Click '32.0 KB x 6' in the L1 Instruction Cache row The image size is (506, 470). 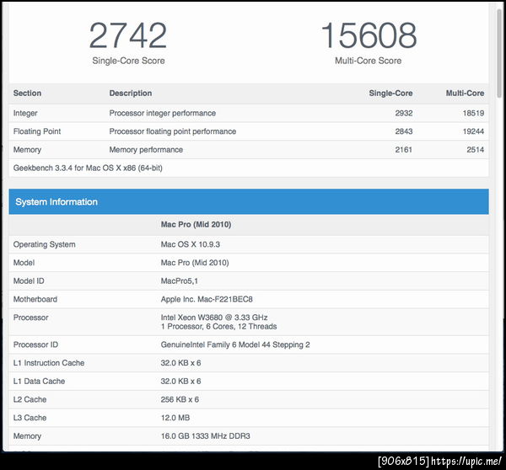tap(180, 363)
